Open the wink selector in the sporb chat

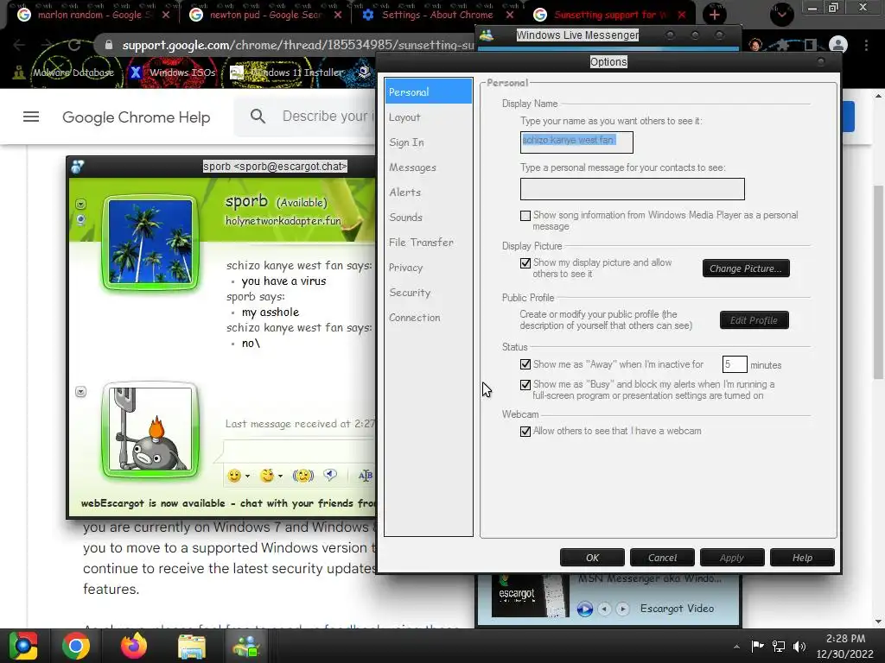(x=268, y=476)
